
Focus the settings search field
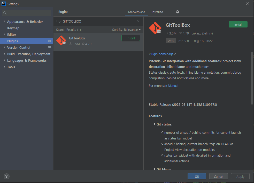[26, 13]
